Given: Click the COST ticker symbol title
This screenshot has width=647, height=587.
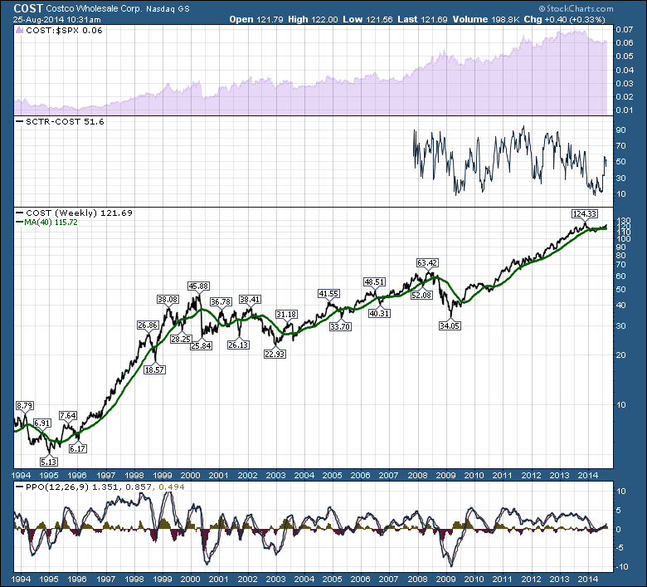Looking at the screenshot, I should point(28,8).
